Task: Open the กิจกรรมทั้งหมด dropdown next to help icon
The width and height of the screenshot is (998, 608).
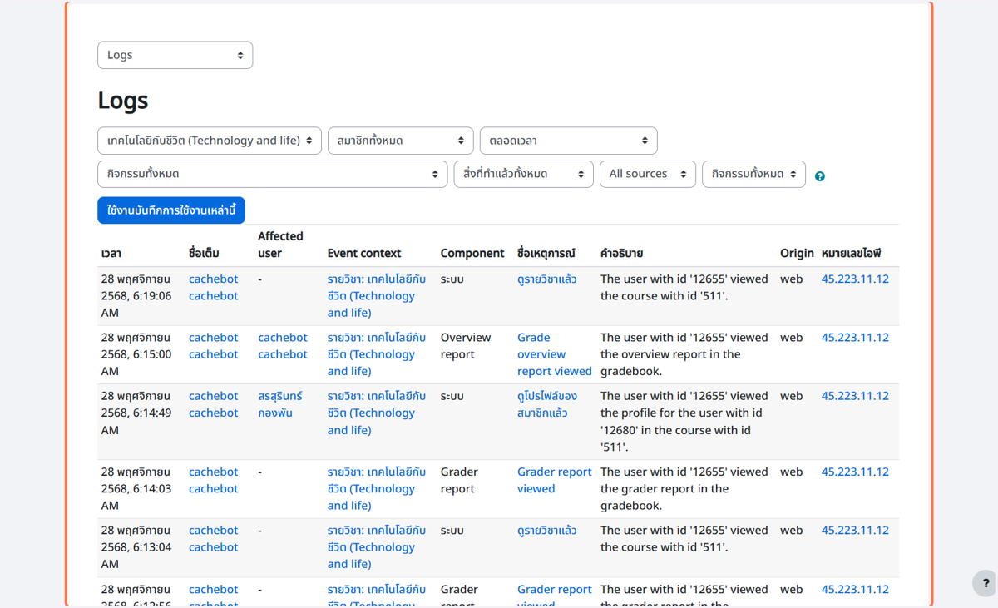Action: (x=753, y=174)
